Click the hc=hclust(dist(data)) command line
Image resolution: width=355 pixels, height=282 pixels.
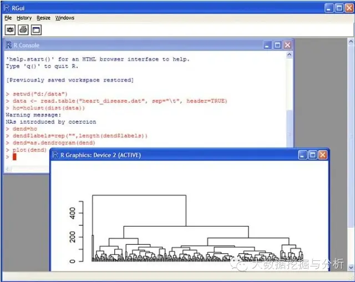tap(45, 108)
